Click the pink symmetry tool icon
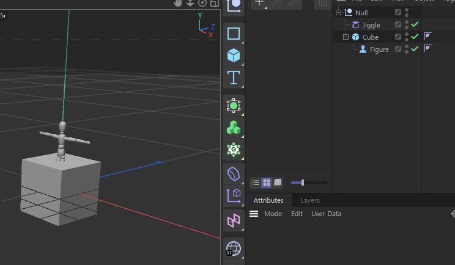Viewport: 455px width, 265px height. click(x=234, y=220)
